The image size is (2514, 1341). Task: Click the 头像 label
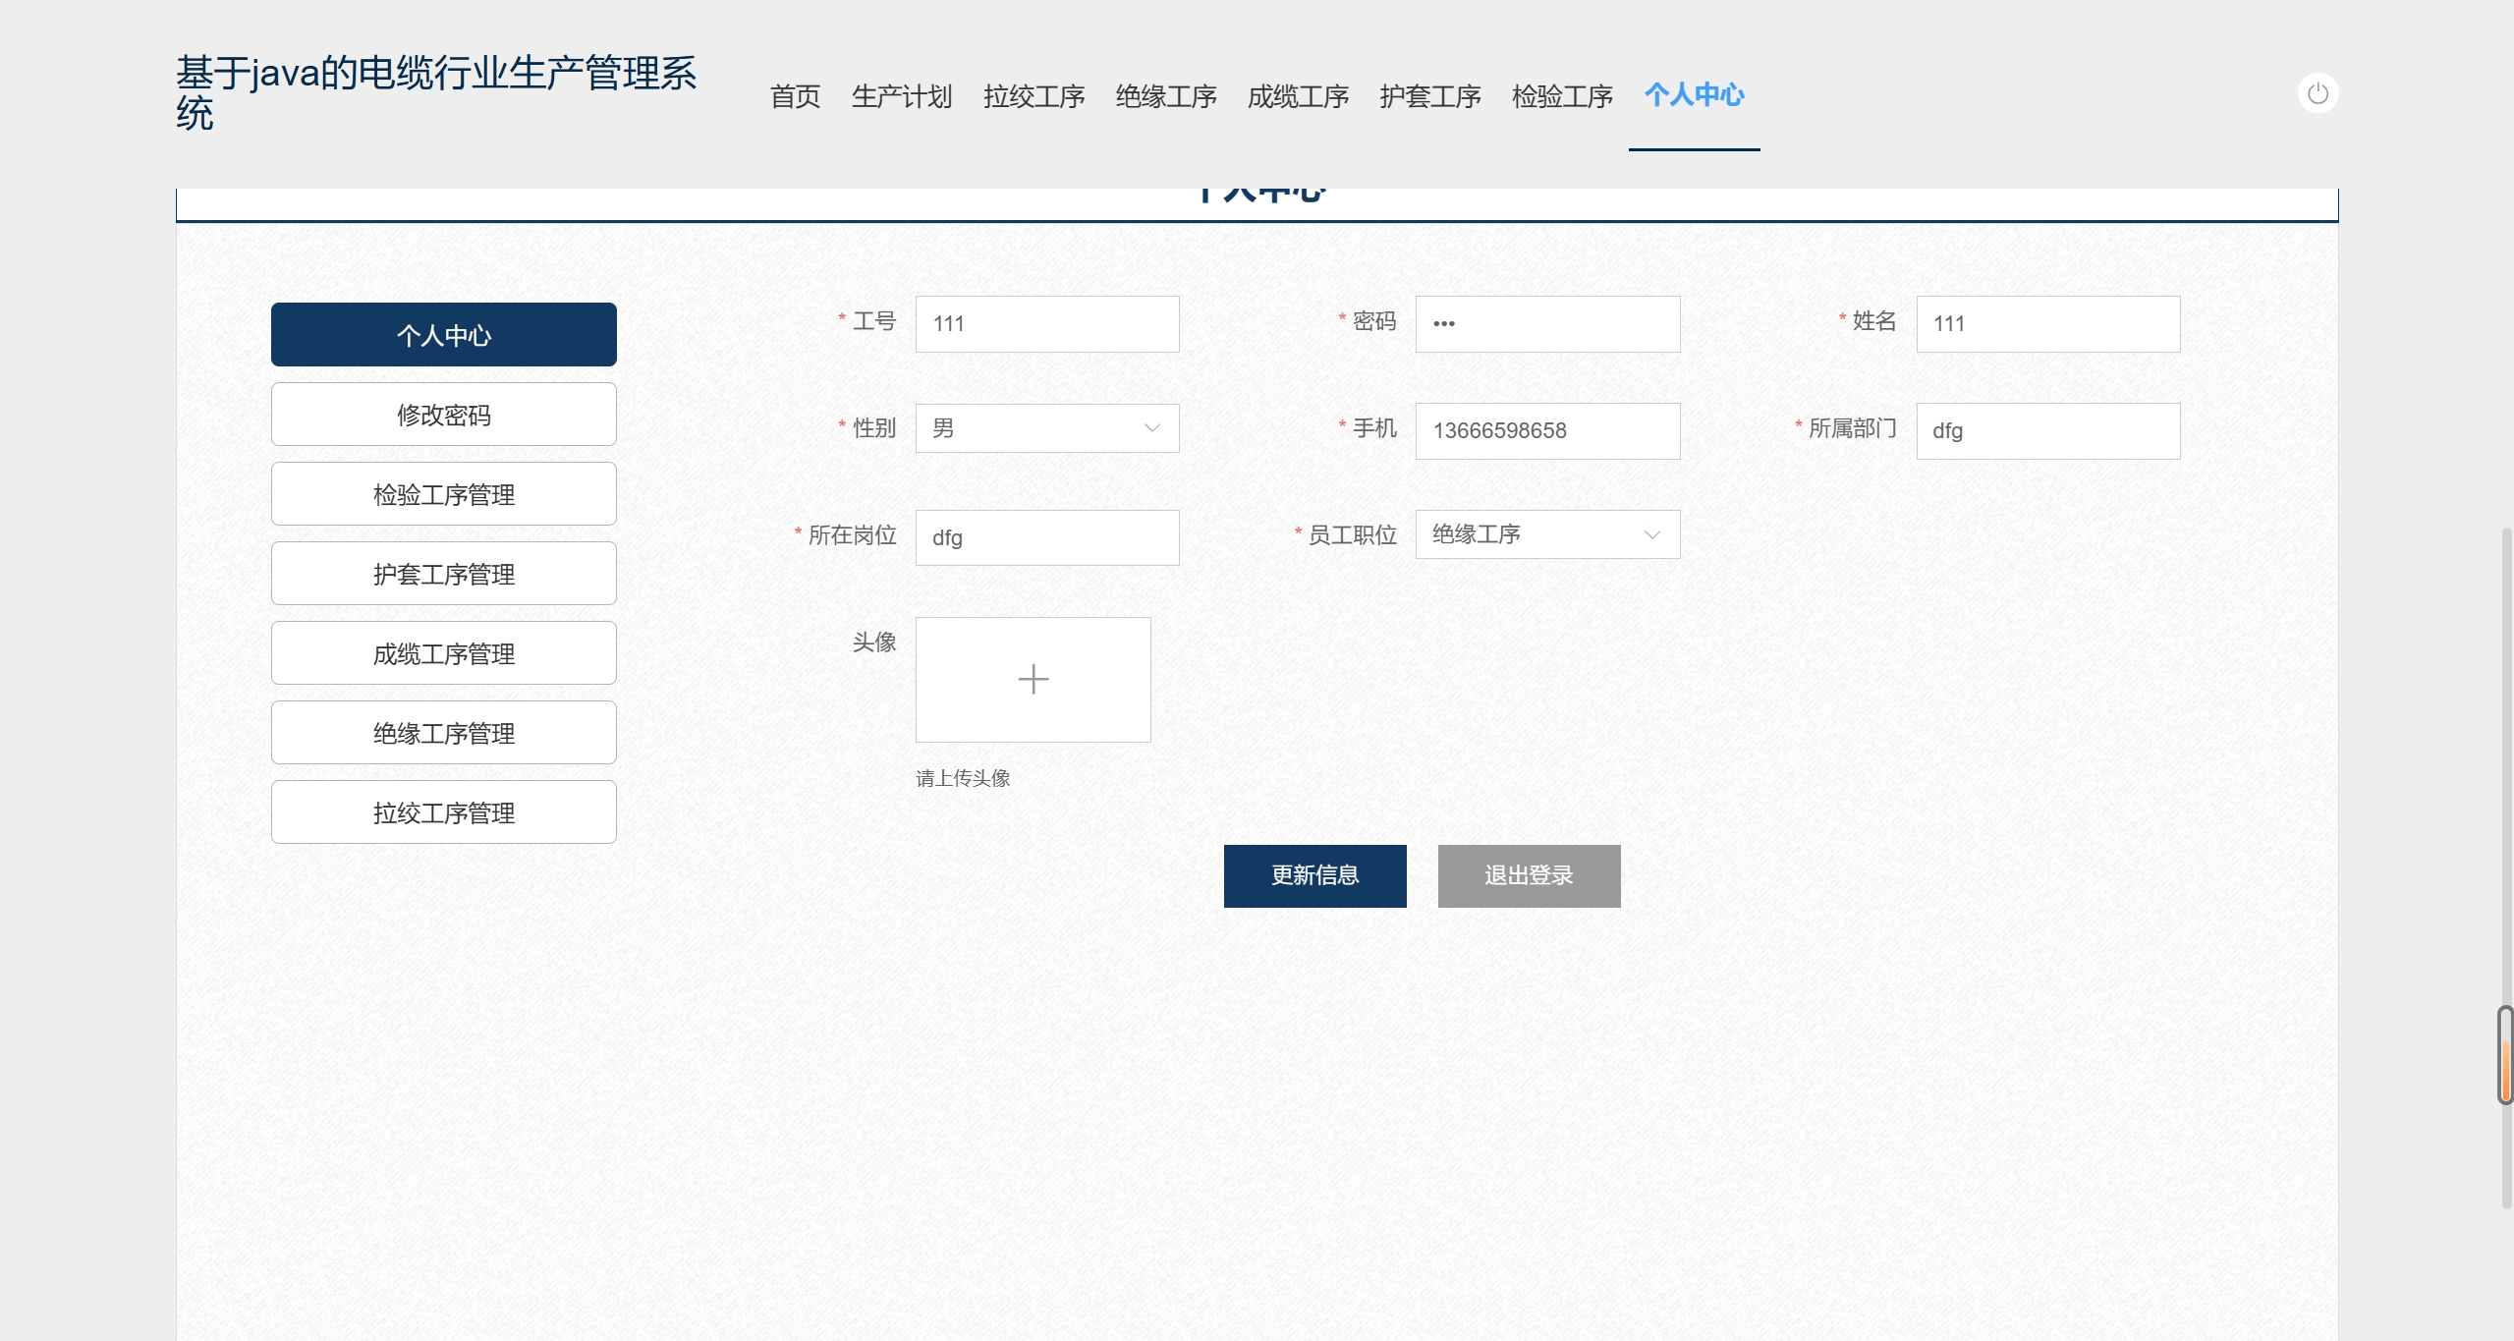[874, 643]
